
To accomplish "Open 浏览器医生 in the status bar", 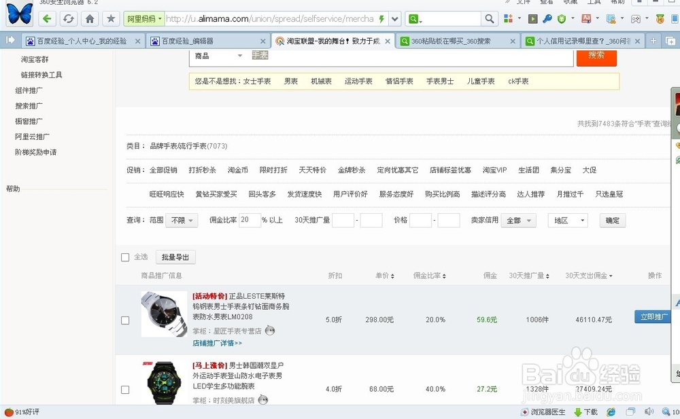I will 544,412.
